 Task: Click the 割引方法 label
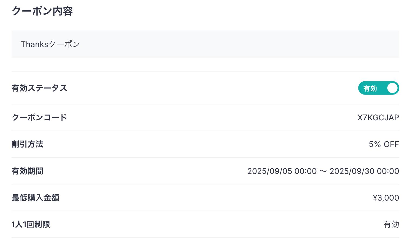point(27,144)
